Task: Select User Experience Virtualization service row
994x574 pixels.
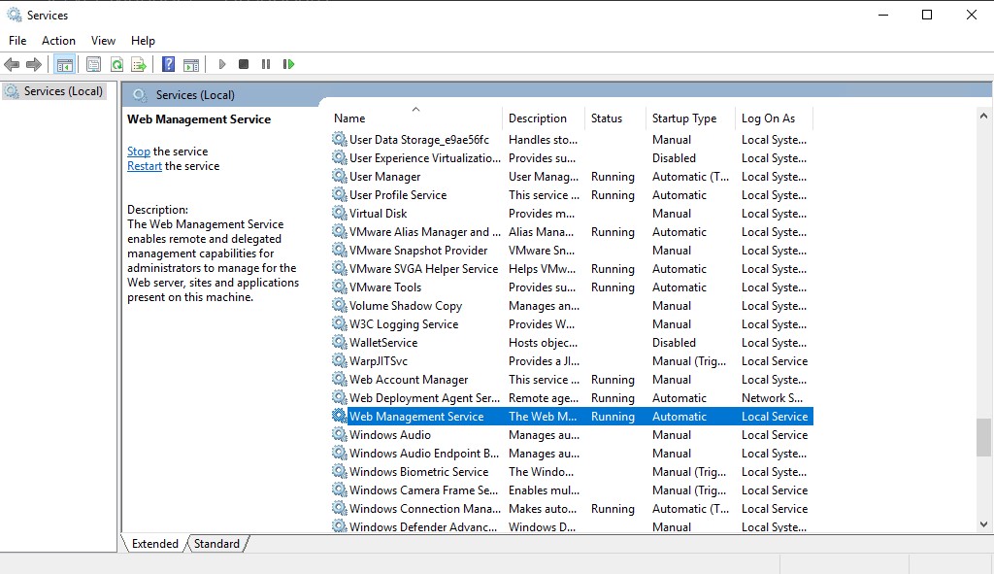Action: (x=572, y=158)
